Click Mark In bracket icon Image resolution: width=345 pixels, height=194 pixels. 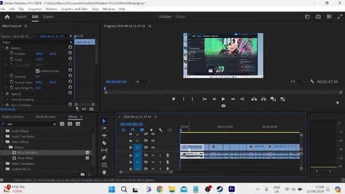click(183, 99)
